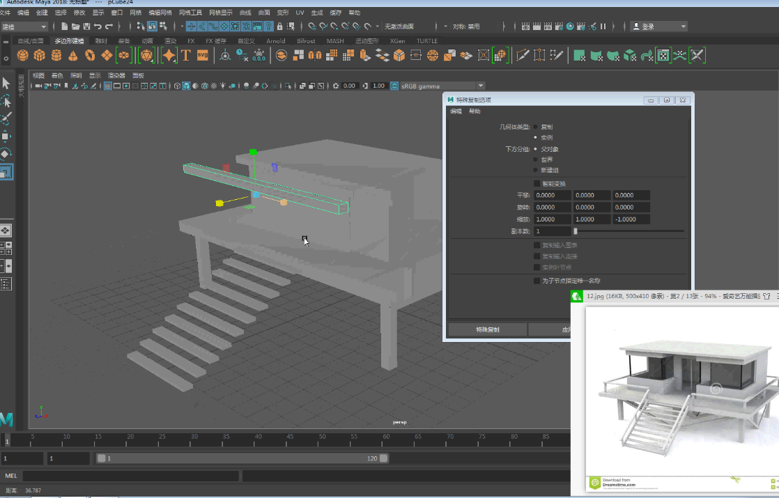
Task: Click the 副本数 slider handle
Action: pyautogui.click(x=576, y=231)
